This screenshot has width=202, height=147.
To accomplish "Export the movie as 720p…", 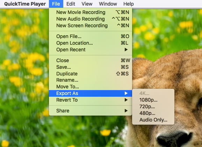I will (153, 106).
